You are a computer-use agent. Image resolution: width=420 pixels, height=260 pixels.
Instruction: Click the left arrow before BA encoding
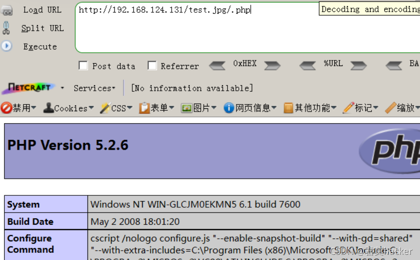coord(394,66)
